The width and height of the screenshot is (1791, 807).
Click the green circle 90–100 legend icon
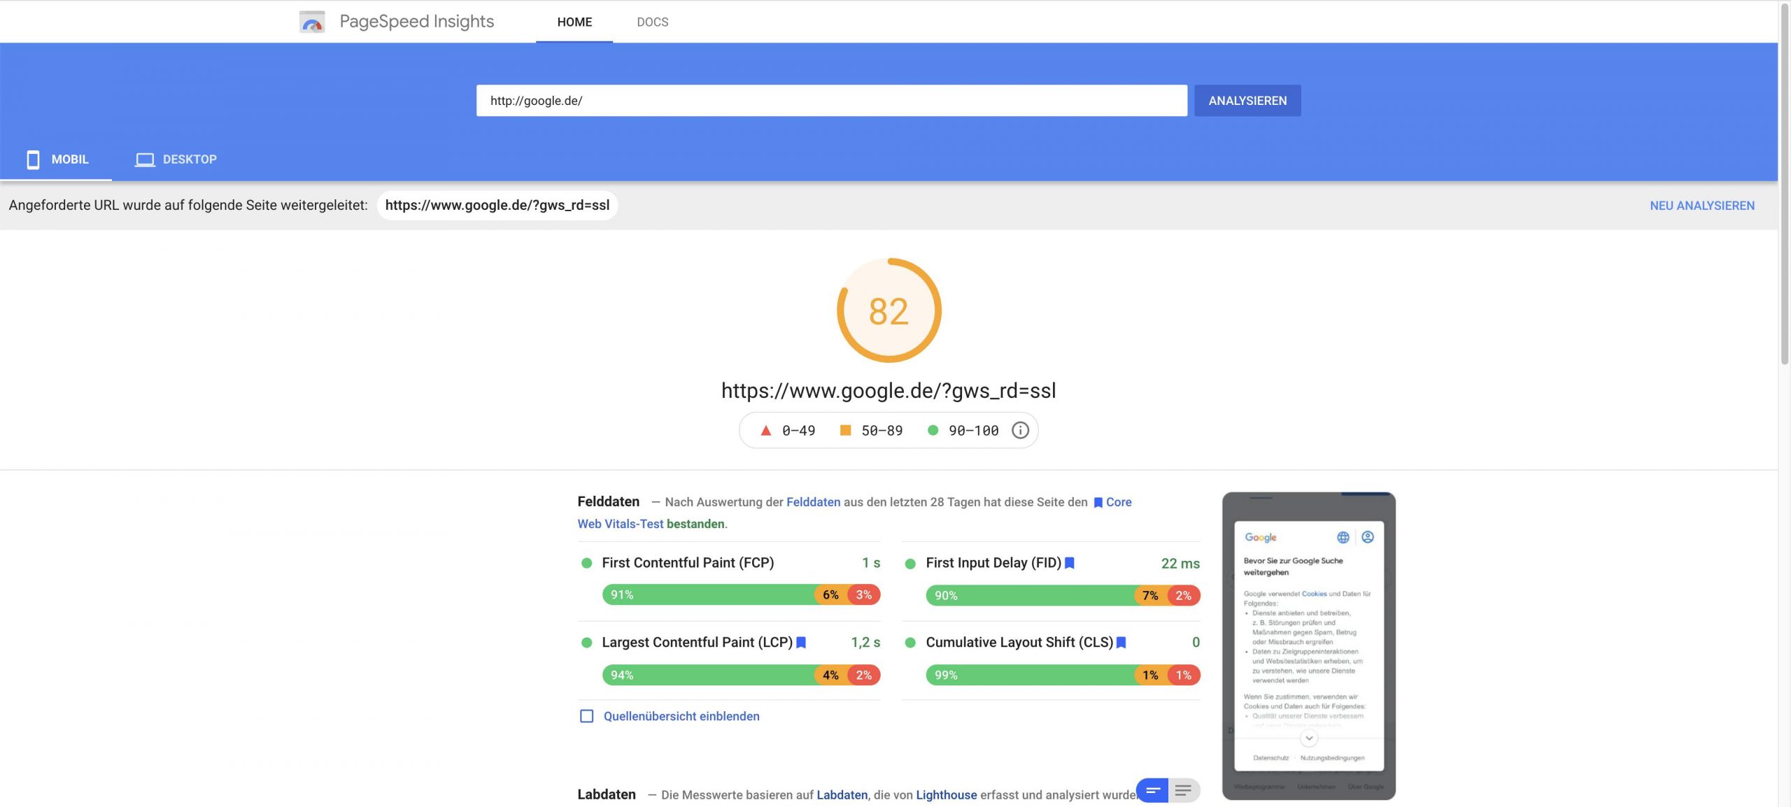(933, 430)
